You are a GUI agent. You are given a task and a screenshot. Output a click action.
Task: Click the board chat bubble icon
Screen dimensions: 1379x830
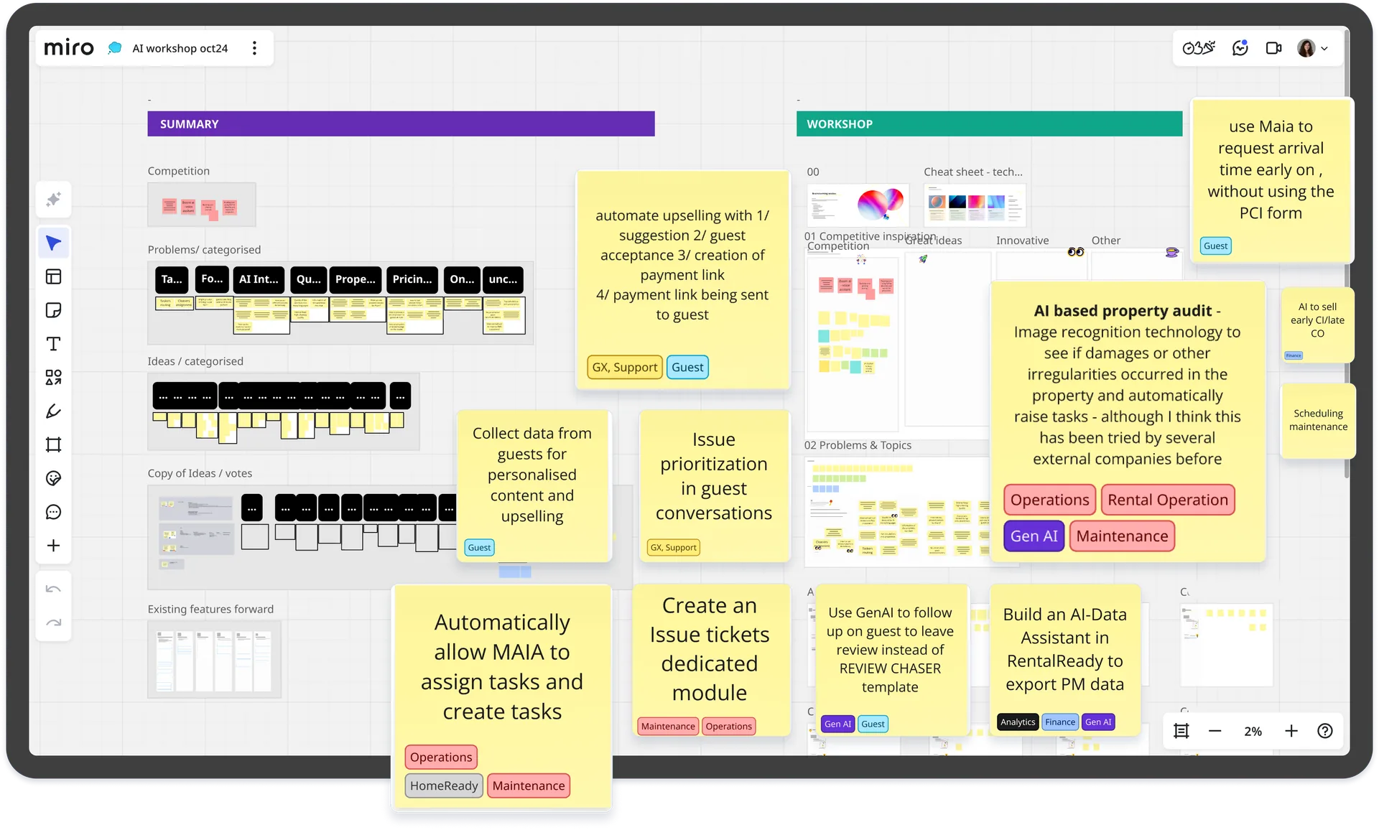point(115,48)
